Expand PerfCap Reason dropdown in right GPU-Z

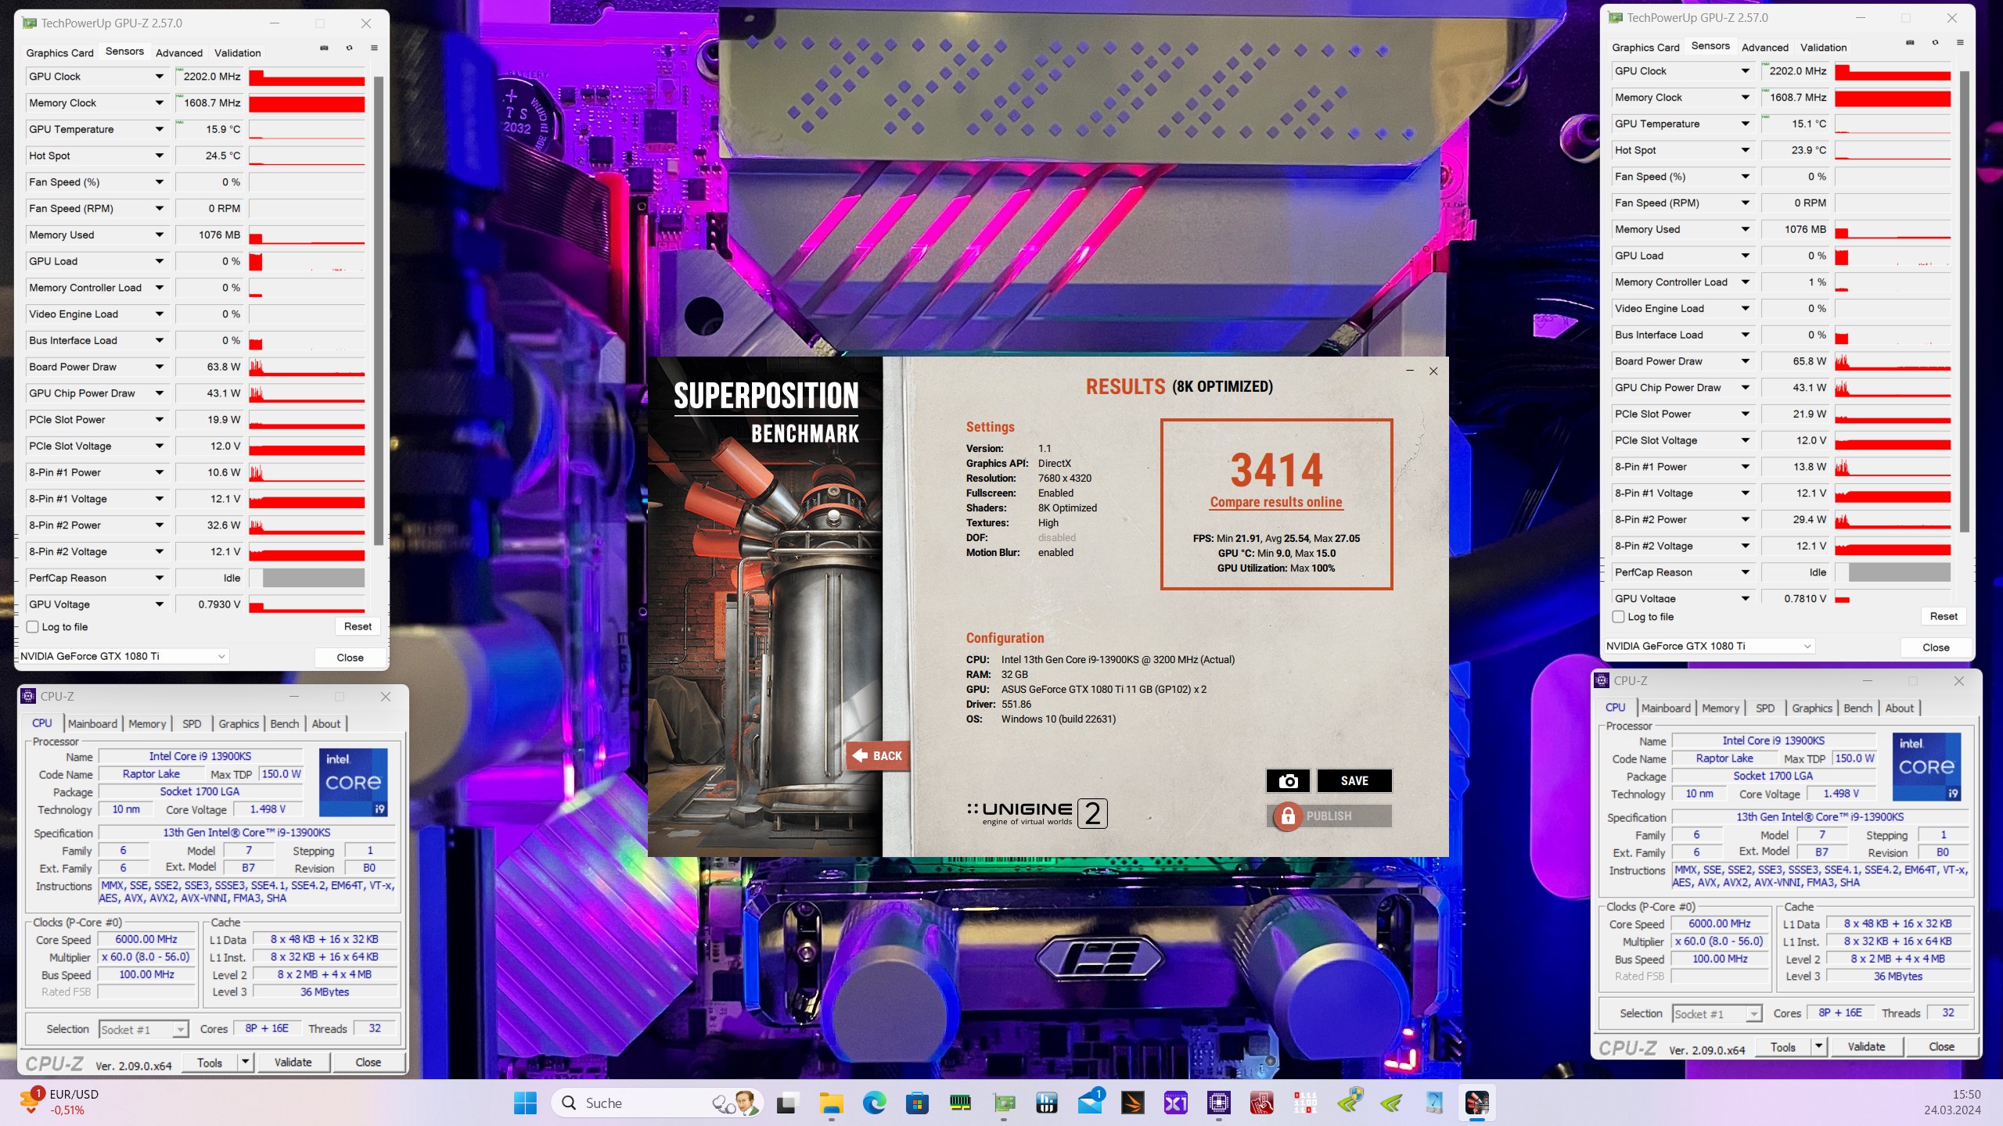pos(1746,572)
